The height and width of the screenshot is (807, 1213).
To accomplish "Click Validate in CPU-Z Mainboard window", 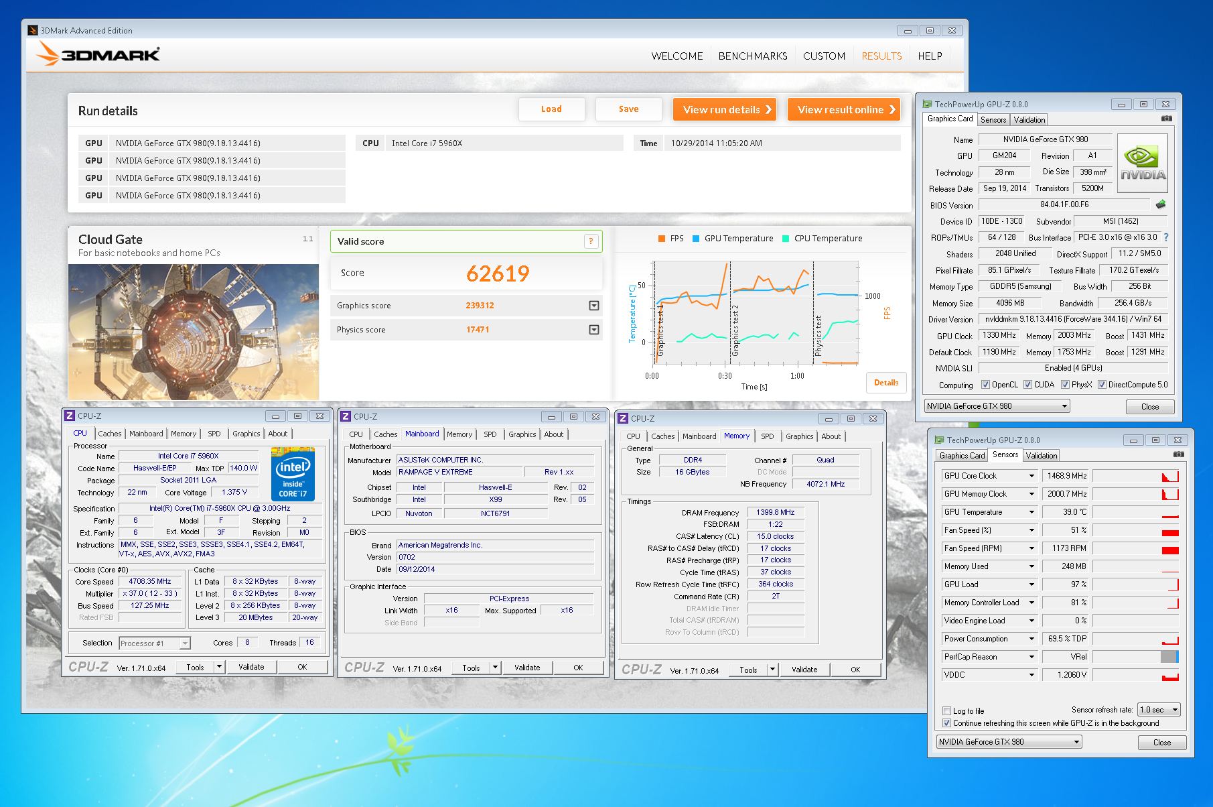I will (527, 668).
